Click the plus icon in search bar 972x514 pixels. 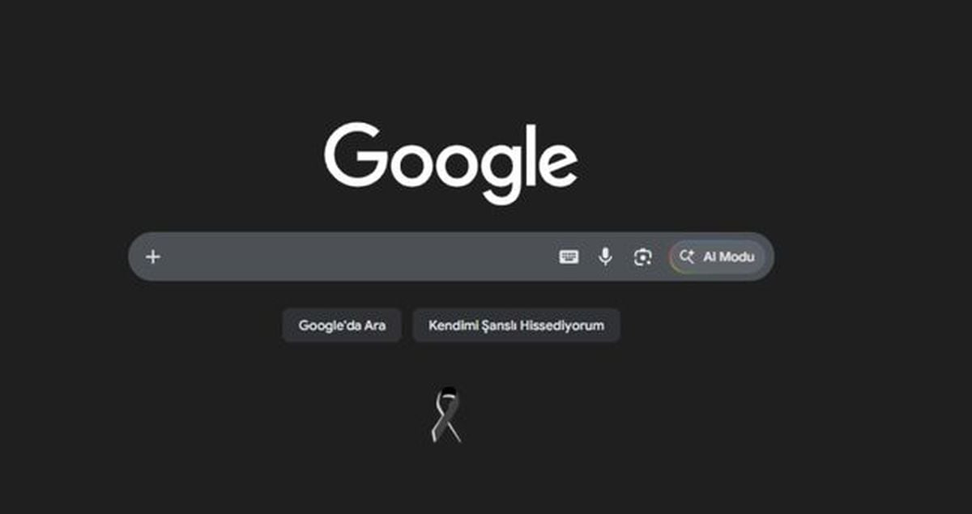point(153,257)
